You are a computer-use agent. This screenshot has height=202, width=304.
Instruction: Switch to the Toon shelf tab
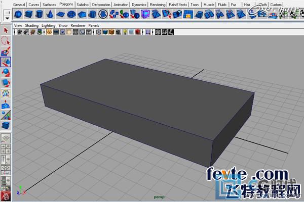click(195, 5)
